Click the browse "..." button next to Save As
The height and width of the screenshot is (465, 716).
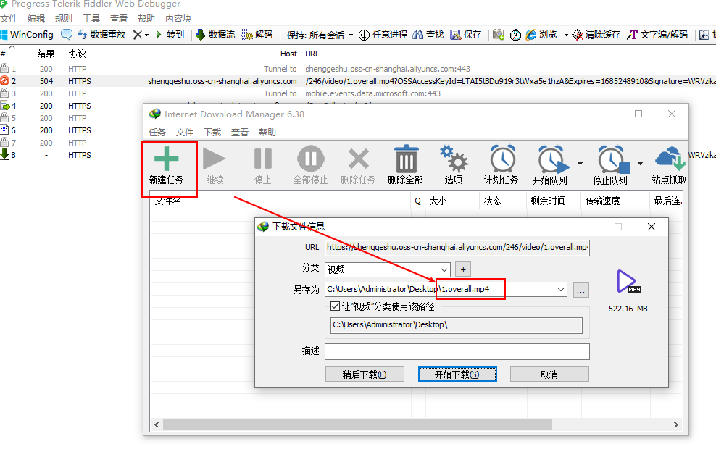[580, 290]
